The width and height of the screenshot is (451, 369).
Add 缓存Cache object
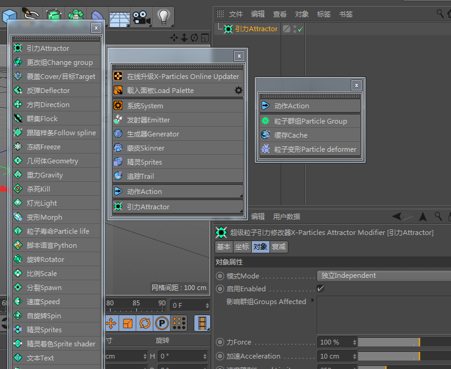310,135
